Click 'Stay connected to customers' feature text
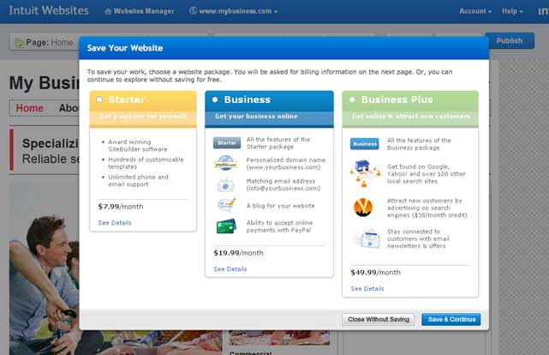Screen dimensions: 549x355 coord(418,238)
